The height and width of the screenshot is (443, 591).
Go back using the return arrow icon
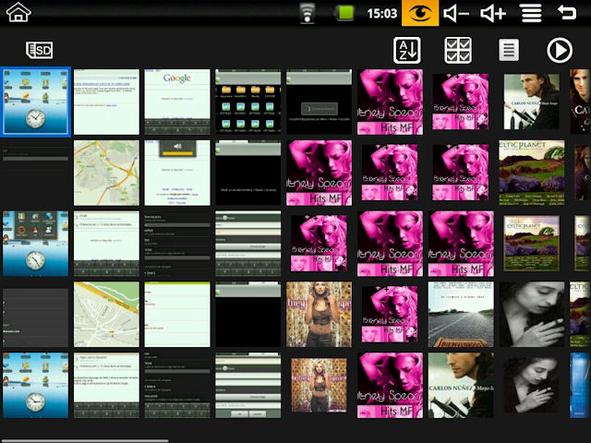(x=567, y=13)
